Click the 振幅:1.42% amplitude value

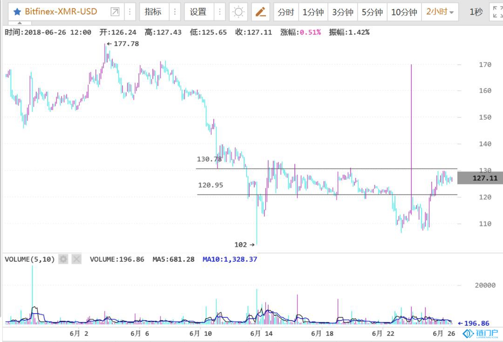pyautogui.click(x=349, y=32)
